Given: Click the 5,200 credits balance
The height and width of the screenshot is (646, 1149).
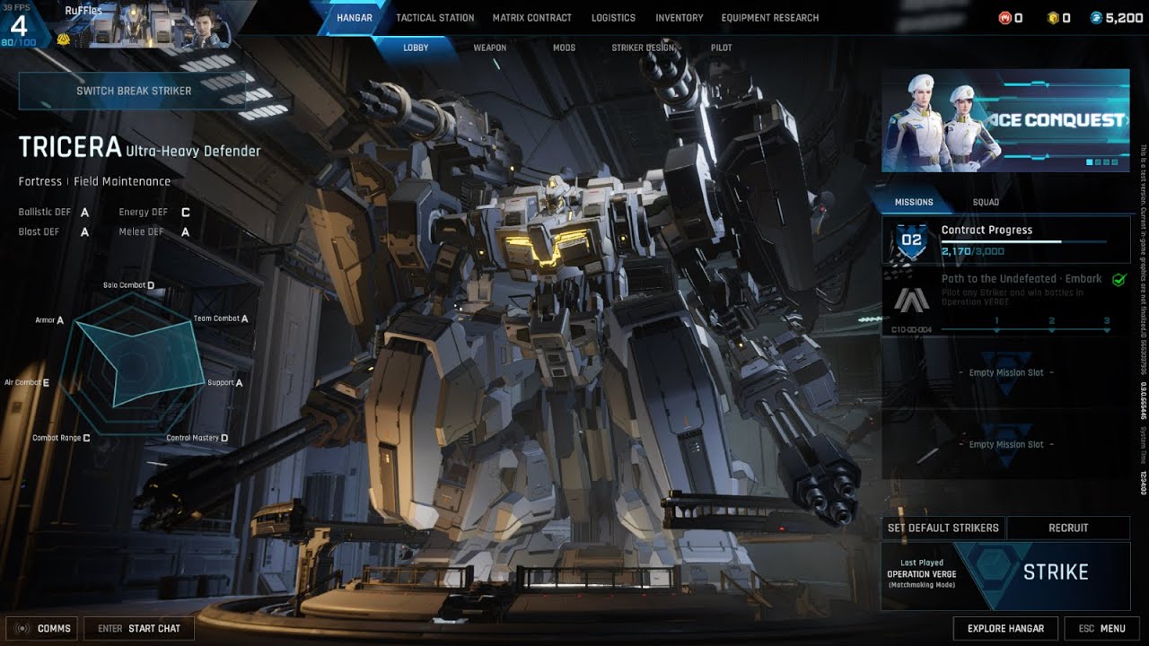Looking at the screenshot, I should [1125, 18].
